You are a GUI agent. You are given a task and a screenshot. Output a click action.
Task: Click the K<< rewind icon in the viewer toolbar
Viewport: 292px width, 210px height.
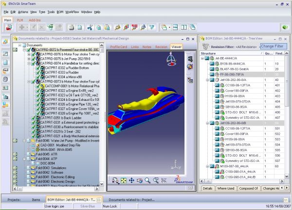pos(164,180)
